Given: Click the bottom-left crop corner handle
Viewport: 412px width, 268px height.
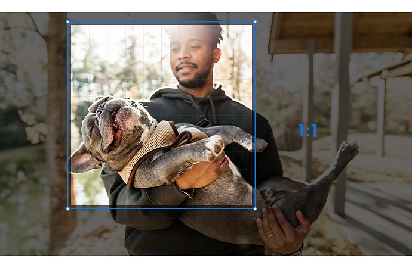Looking at the screenshot, I should [68, 209].
